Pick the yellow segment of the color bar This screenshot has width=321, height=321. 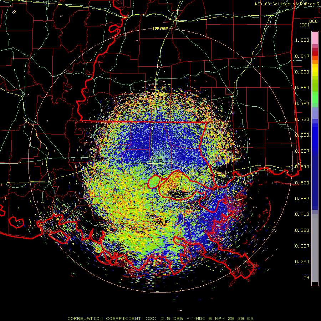315,70
